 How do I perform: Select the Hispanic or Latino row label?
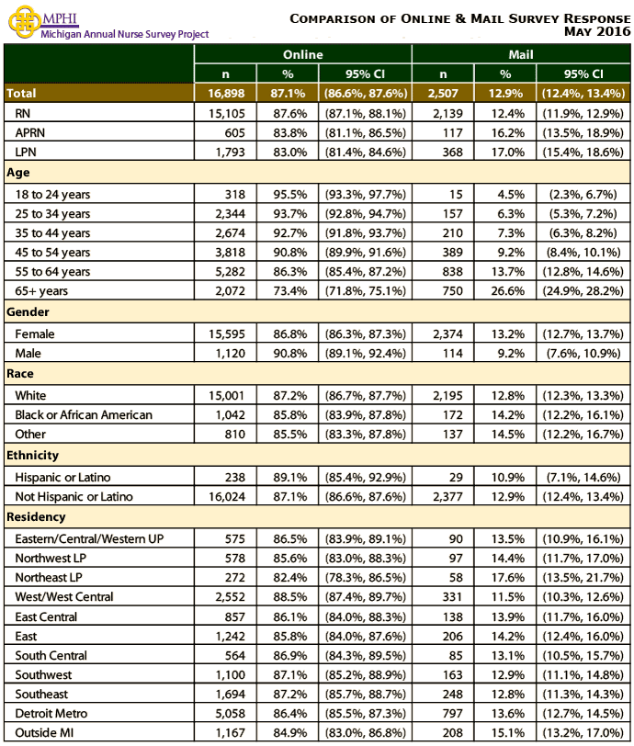62,477
